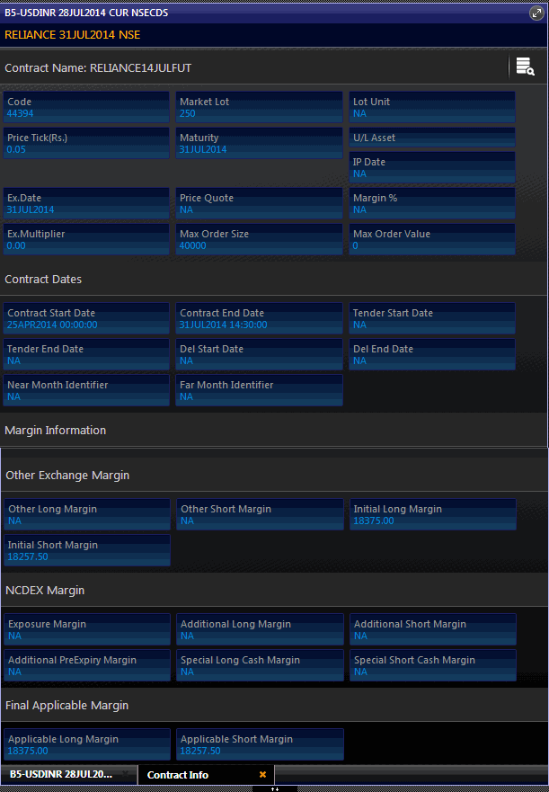Click the Other Long Margin field
The width and height of the screenshot is (549, 792).
(x=87, y=515)
